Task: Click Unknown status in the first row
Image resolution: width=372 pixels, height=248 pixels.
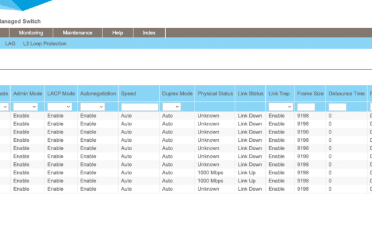Action: coord(209,116)
